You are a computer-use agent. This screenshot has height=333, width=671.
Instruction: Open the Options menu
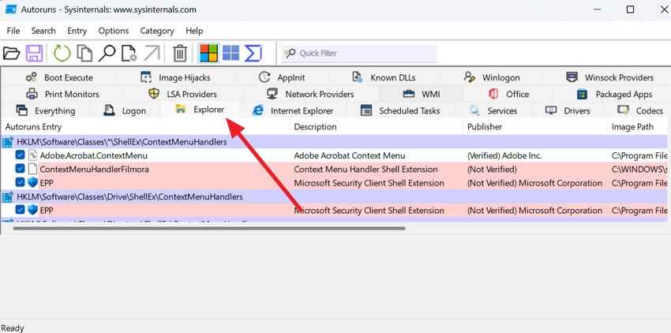pyautogui.click(x=114, y=31)
